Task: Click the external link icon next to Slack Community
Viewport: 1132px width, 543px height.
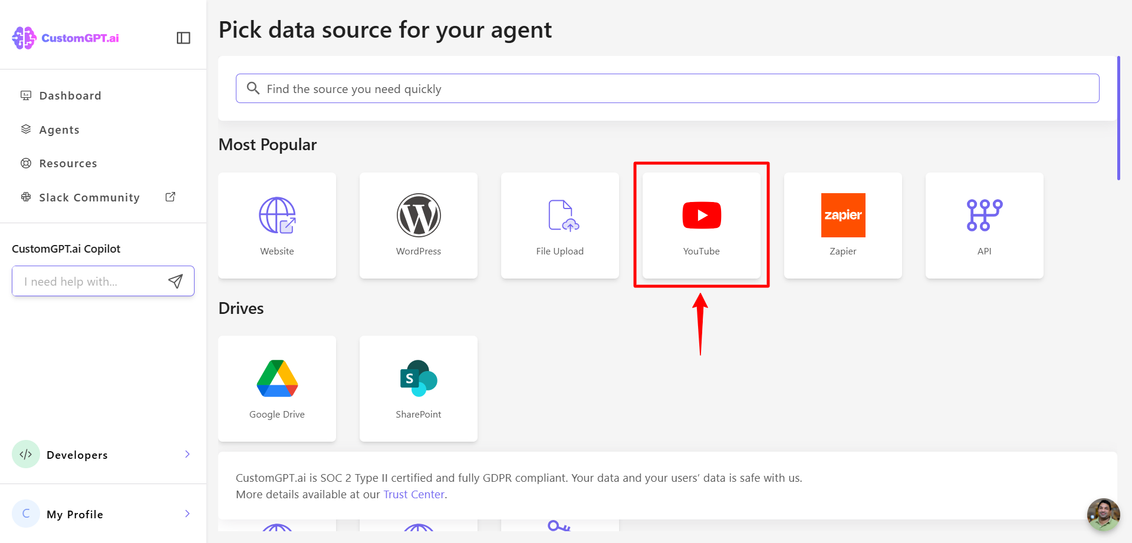Action: pyautogui.click(x=170, y=197)
